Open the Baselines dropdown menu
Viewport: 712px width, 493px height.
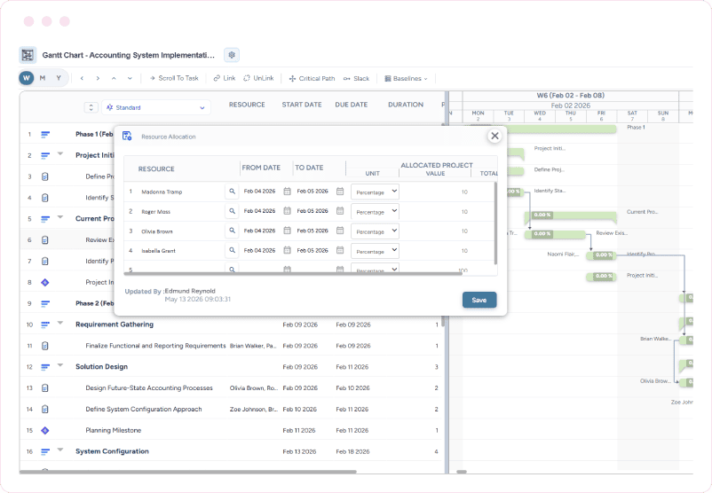406,78
